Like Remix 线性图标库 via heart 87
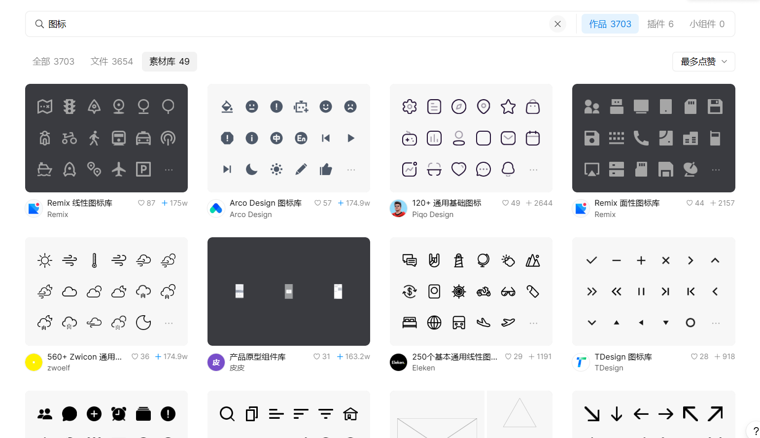Image resolution: width=760 pixels, height=438 pixels. (x=146, y=203)
